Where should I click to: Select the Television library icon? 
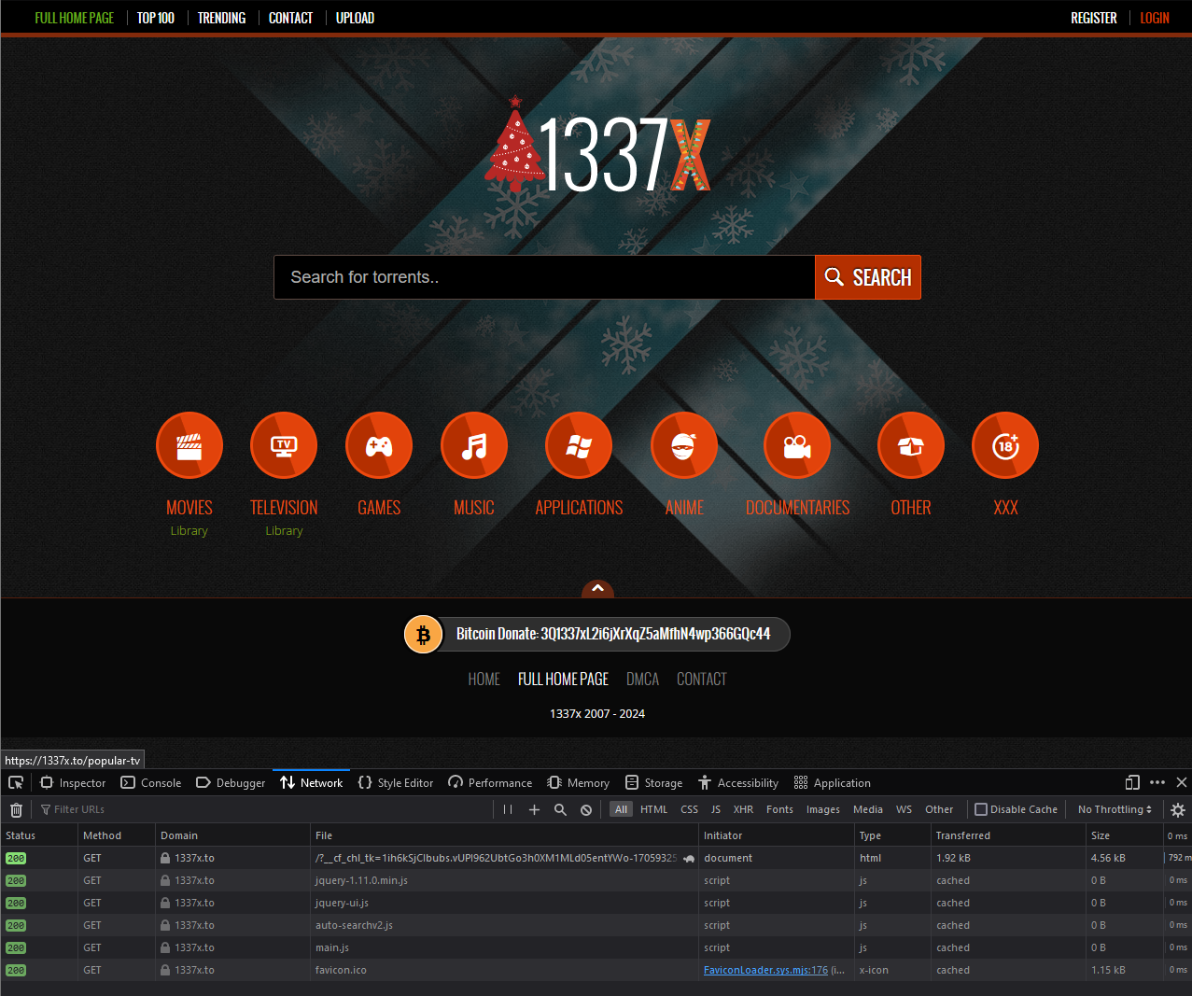[283, 445]
